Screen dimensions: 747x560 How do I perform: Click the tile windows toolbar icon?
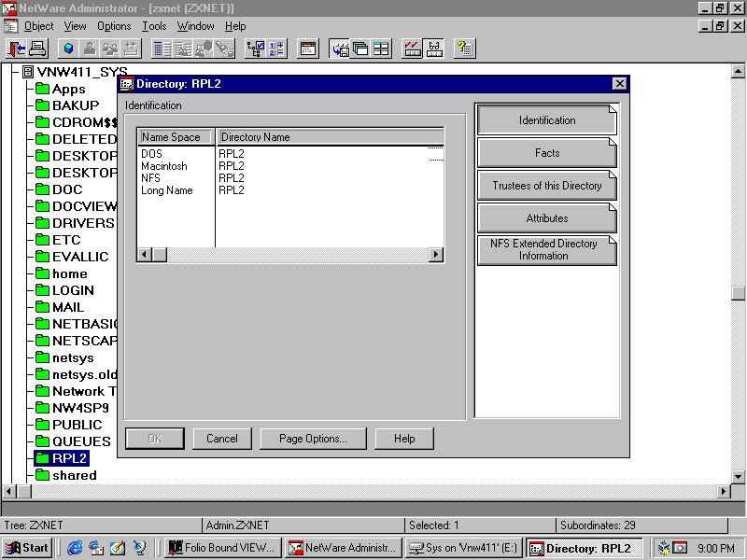click(381, 49)
